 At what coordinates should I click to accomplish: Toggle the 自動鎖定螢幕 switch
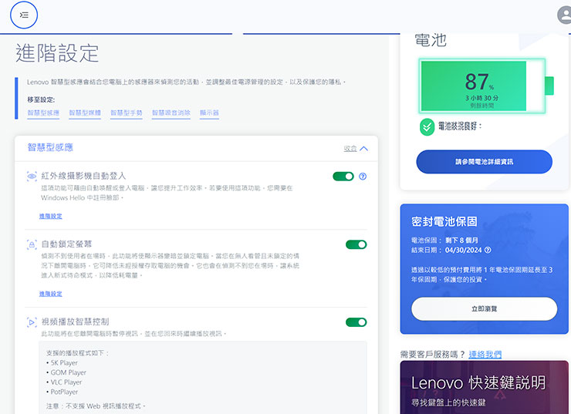coord(356,244)
